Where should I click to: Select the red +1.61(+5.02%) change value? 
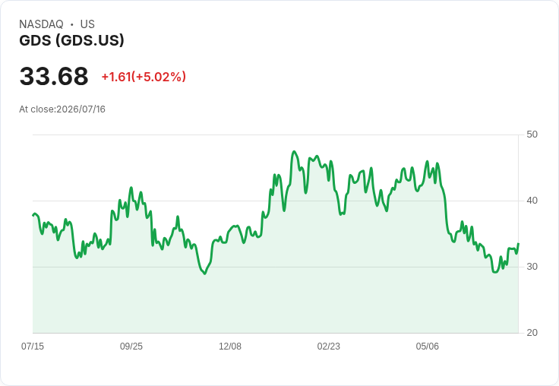coord(144,77)
